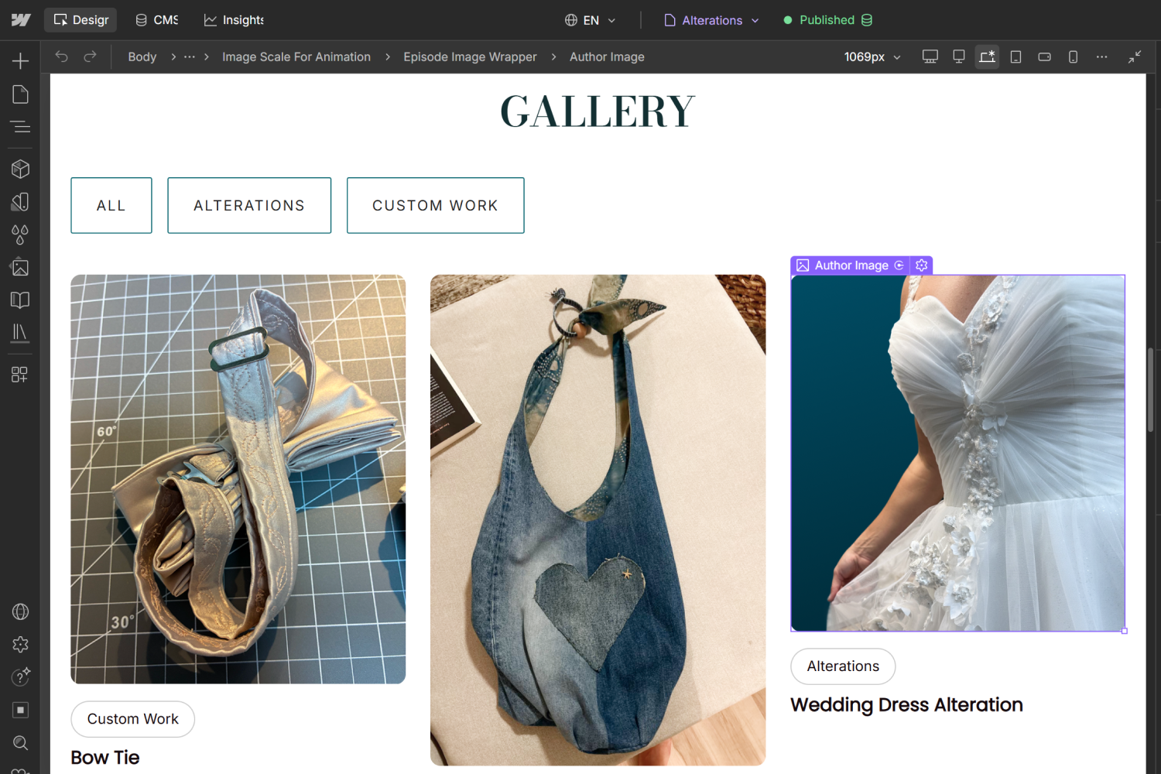The height and width of the screenshot is (774, 1161).
Task: Open the Assets image panel
Action: click(21, 268)
